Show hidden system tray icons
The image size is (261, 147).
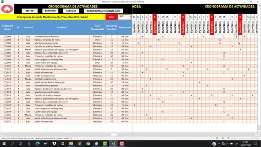click(219, 143)
